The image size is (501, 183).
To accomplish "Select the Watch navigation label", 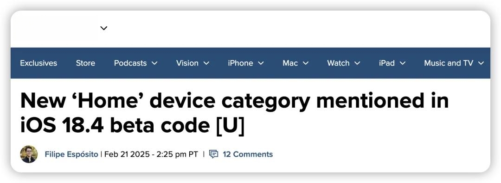I will click(338, 63).
